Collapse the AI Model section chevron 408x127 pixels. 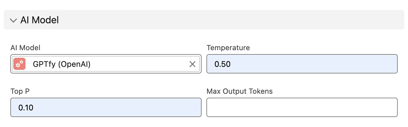click(13, 20)
